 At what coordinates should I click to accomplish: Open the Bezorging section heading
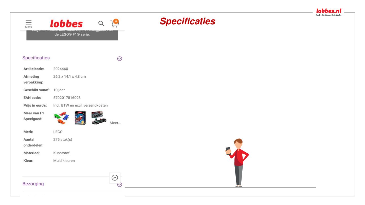tap(33, 184)
